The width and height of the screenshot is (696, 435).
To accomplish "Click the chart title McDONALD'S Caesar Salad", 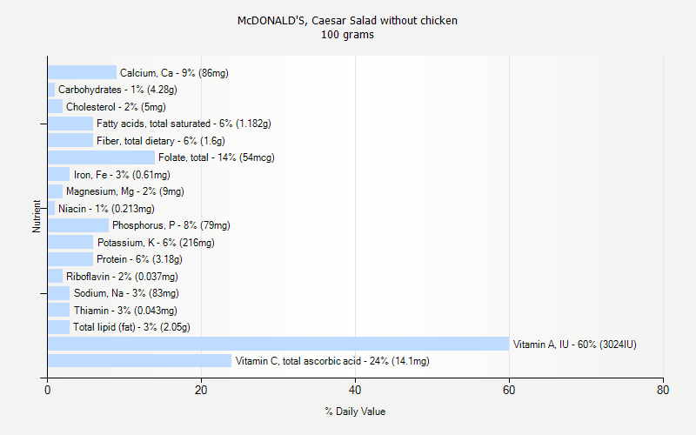I will pyautogui.click(x=347, y=21).
